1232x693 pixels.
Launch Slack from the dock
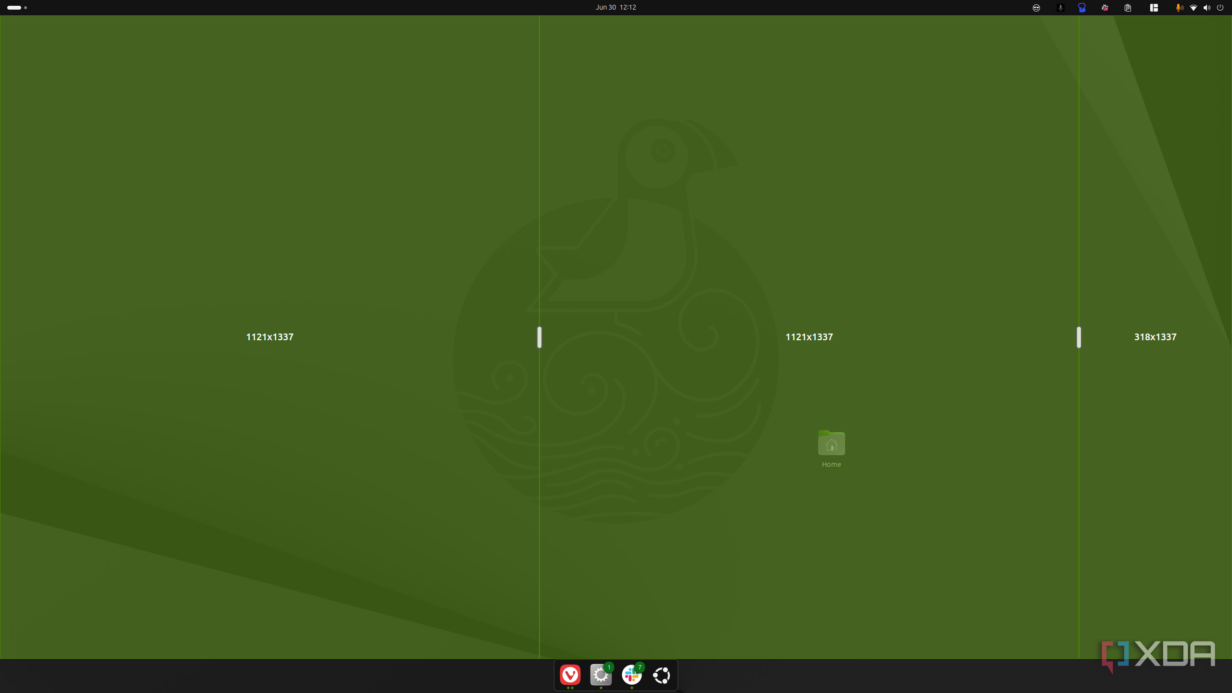tap(631, 675)
